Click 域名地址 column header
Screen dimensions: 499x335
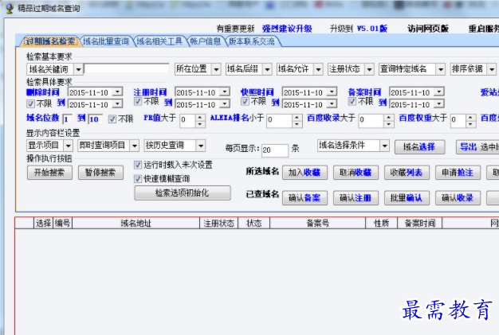pyautogui.click(x=136, y=224)
